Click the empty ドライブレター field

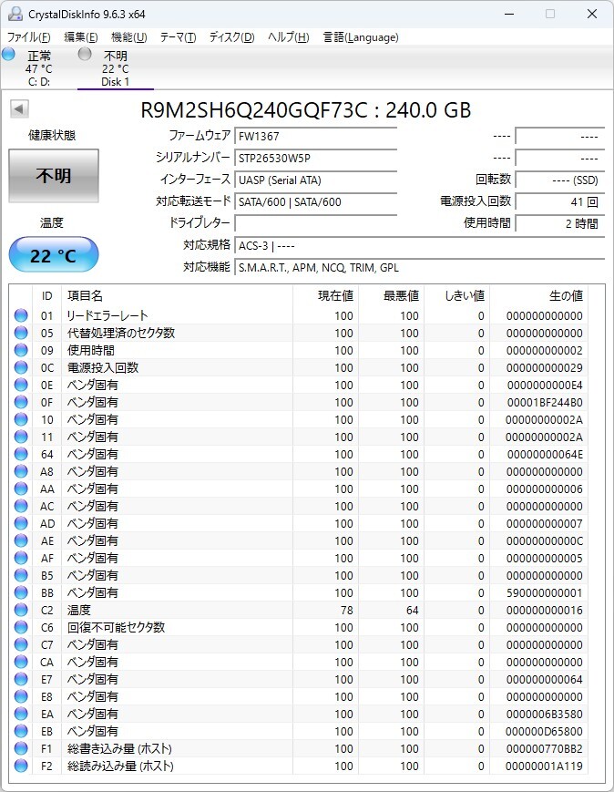tap(315, 224)
